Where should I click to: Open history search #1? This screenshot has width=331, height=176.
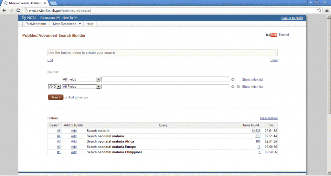point(59,152)
